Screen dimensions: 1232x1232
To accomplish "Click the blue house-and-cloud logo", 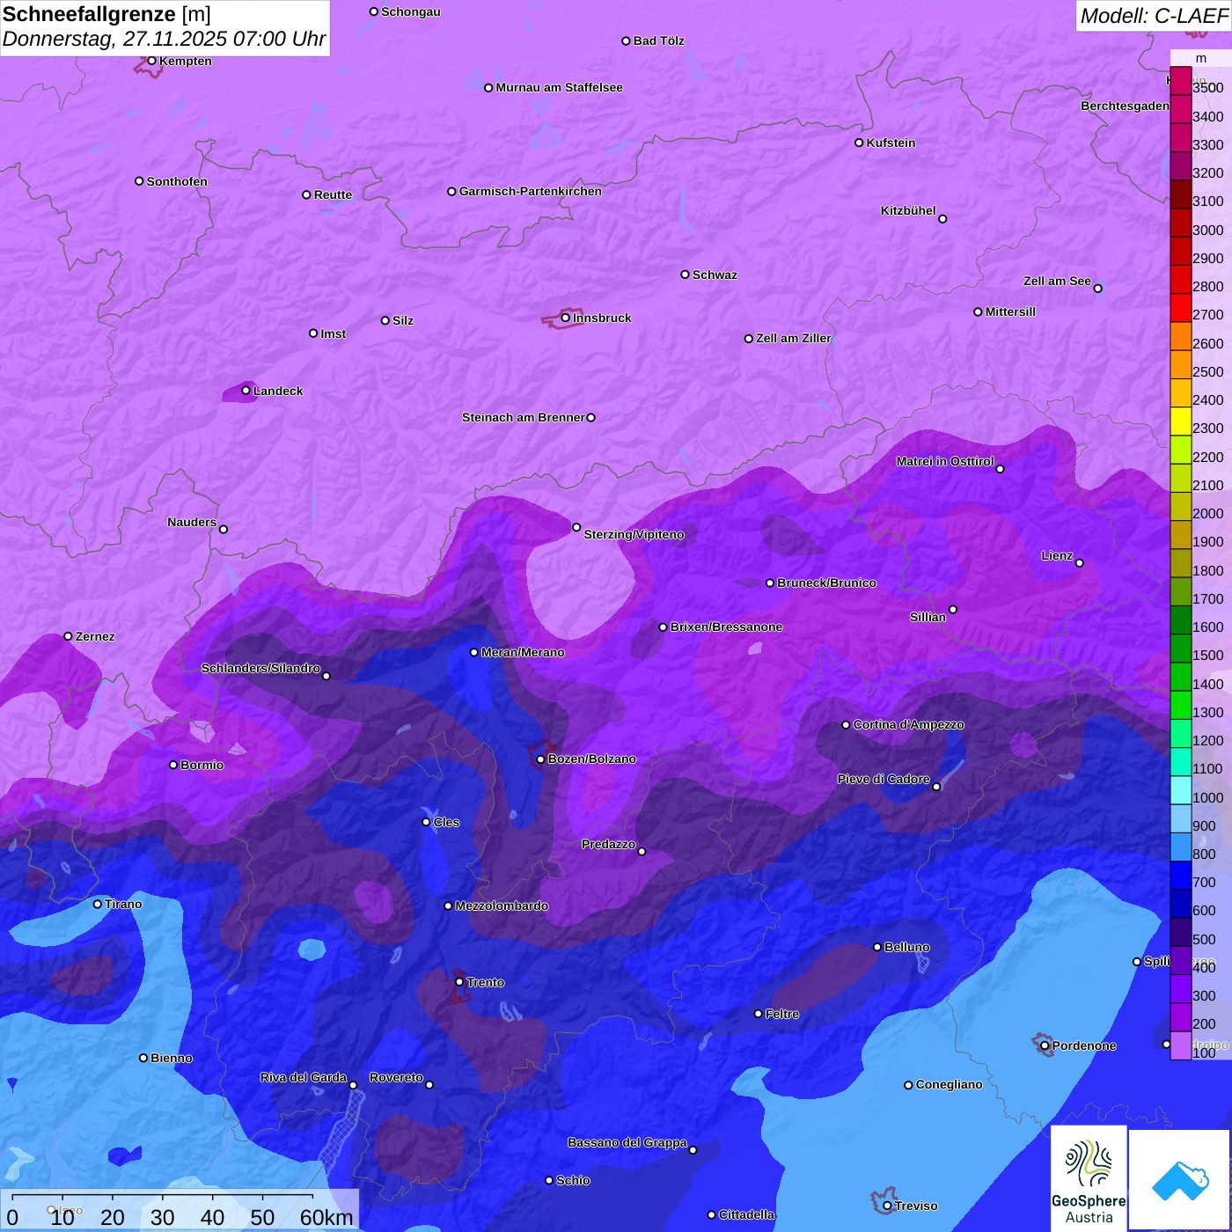I will [x=1180, y=1180].
